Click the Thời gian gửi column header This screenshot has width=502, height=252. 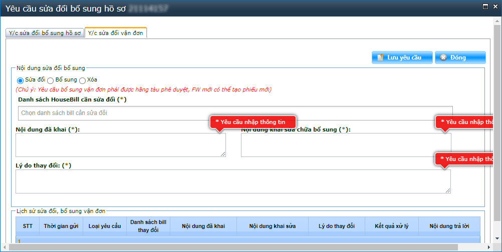61,226
